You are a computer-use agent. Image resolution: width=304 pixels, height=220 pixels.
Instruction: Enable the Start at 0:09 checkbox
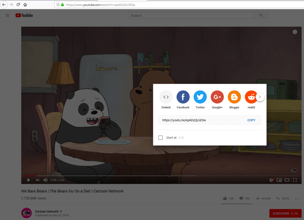[160, 137]
